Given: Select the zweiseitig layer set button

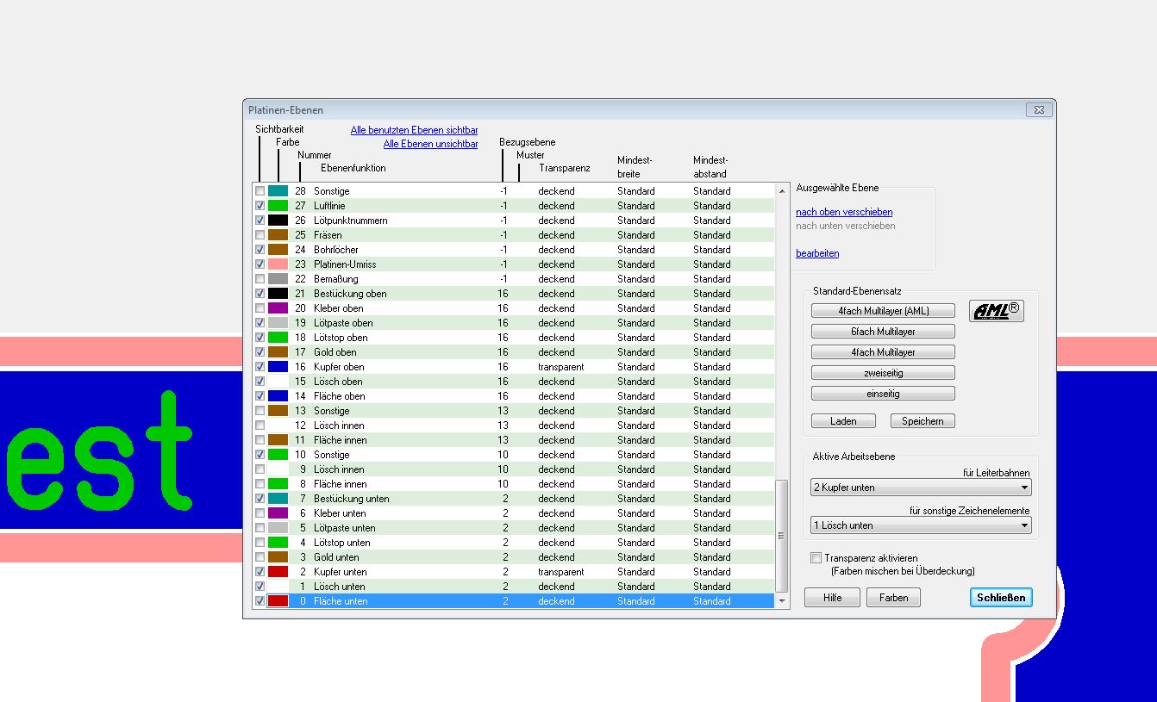Looking at the screenshot, I should (883, 373).
